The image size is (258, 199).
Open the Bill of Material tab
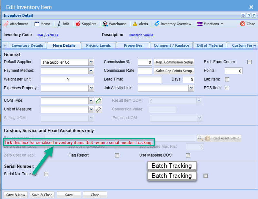(x=210, y=45)
